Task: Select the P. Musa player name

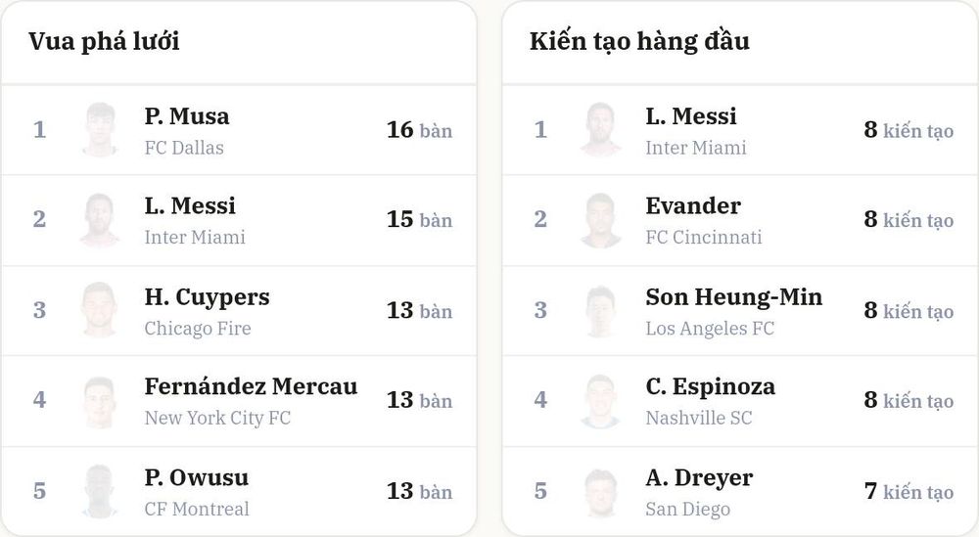Action: [x=187, y=116]
